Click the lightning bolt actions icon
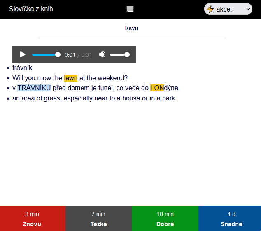Image resolution: width=261 pixels, height=231 pixels. click(210, 9)
